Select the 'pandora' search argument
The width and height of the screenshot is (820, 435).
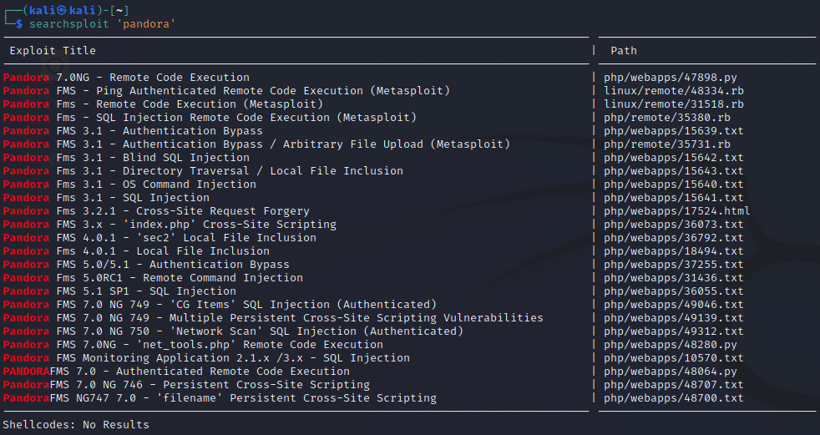pos(146,24)
